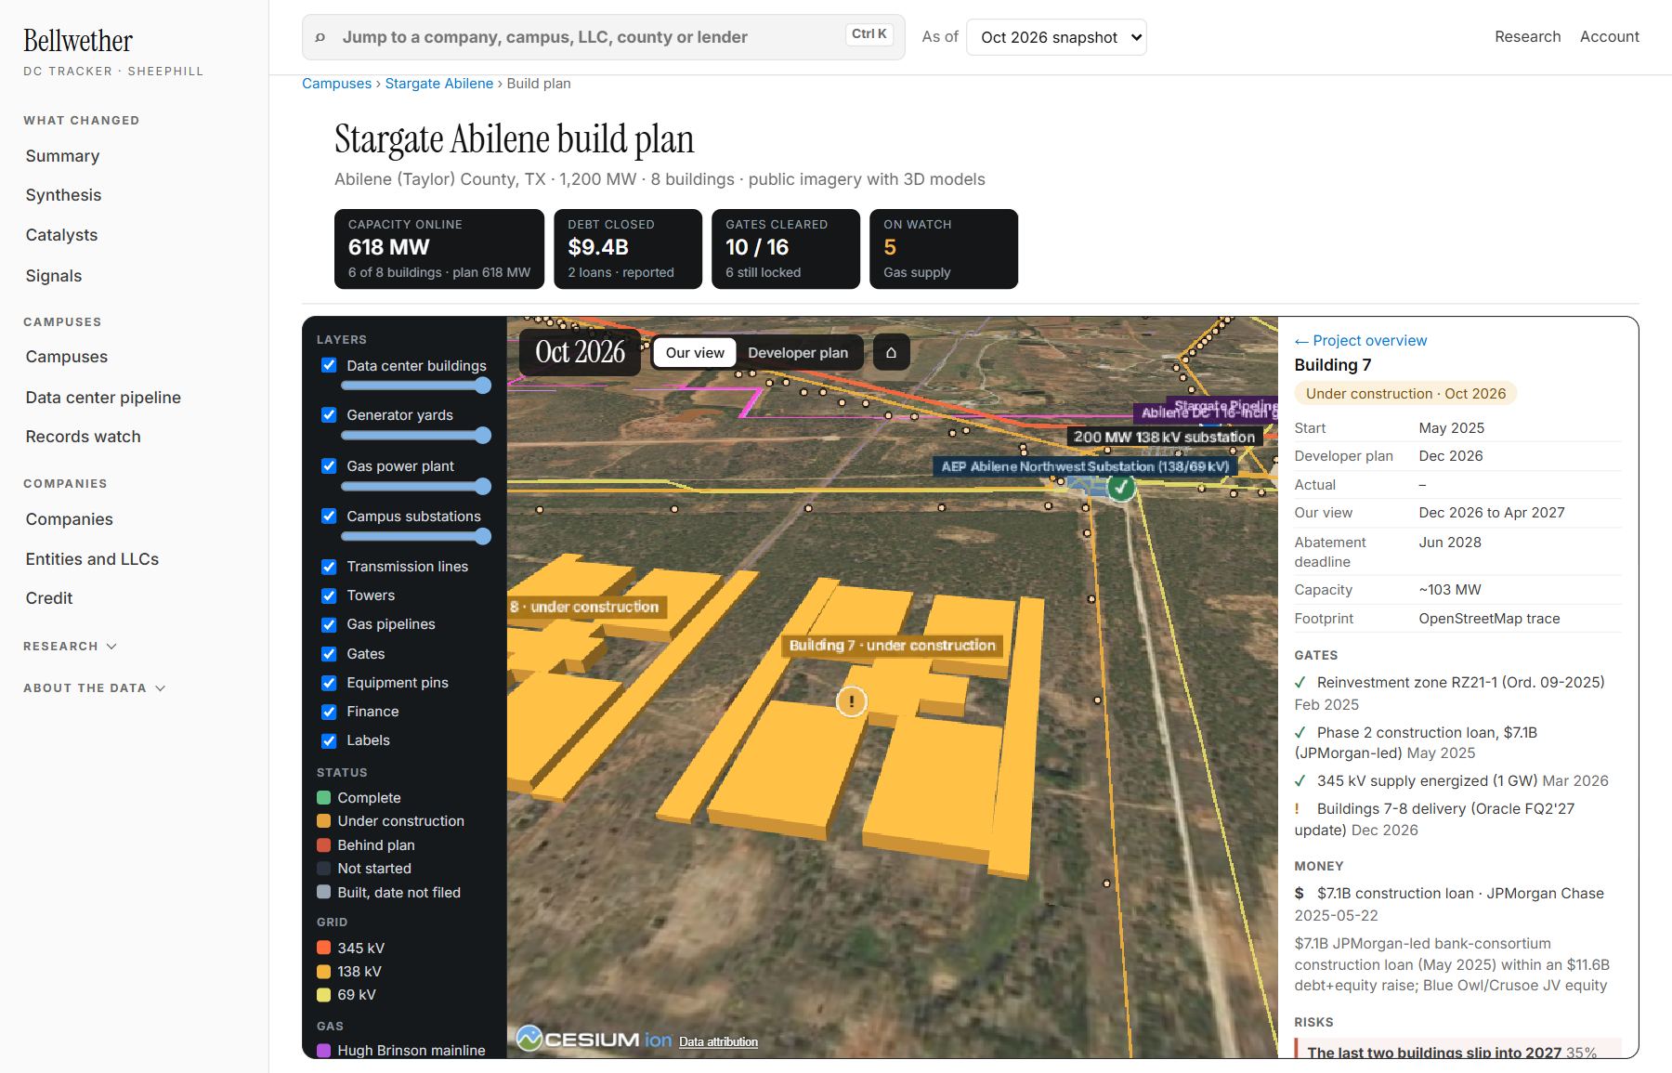
Task: Open the Data attribution link
Action: click(718, 1042)
